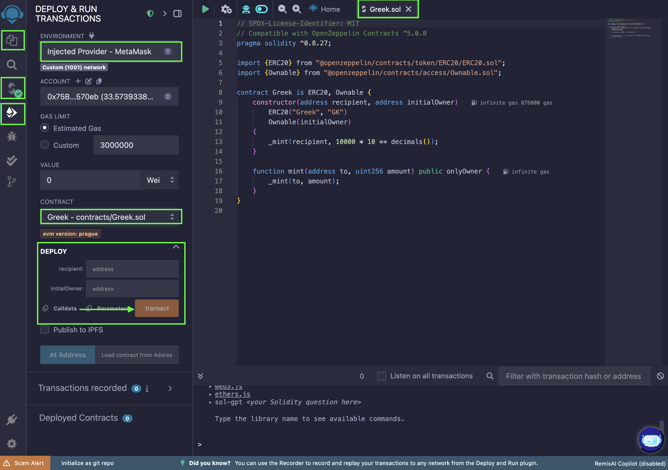Viewport: 668px width, 470px height.
Task: Open the Git source control icon
Action: coord(12,181)
